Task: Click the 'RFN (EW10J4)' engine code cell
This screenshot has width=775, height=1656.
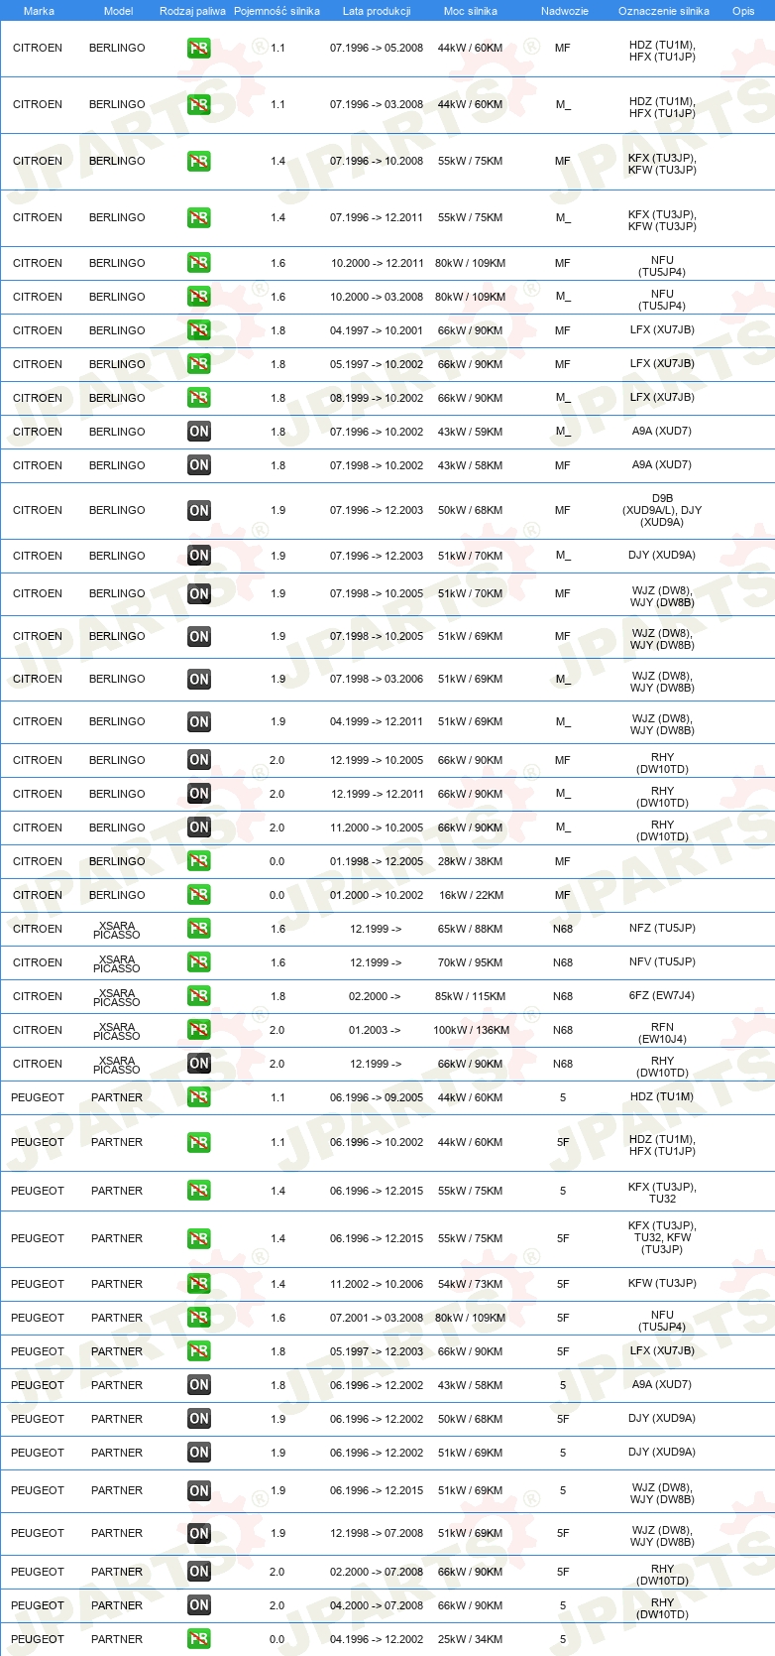Action: 662,1033
